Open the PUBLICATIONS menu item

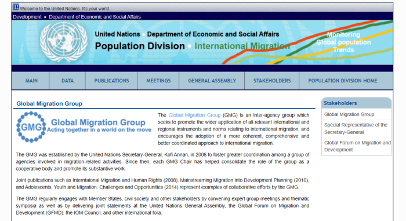(x=111, y=81)
